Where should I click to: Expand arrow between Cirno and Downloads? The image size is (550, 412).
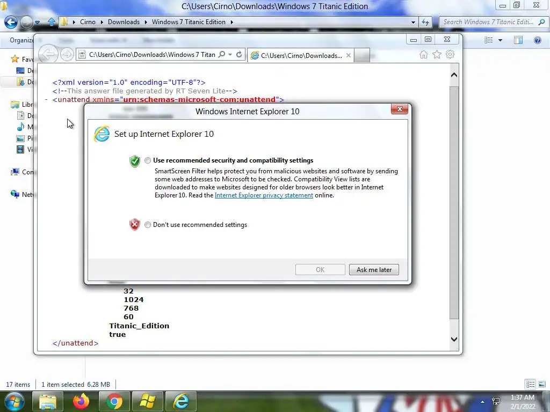102,22
